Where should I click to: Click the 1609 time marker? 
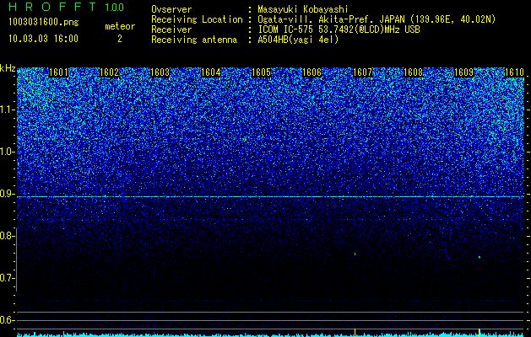(x=463, y=72)
